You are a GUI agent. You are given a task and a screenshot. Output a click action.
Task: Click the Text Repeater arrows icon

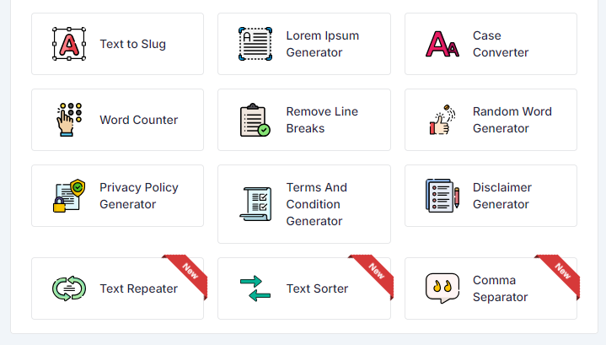(69, 288)
